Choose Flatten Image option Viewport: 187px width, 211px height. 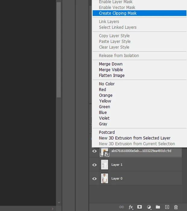[112, 75]
